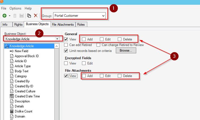This screenshot has height=120, width=200.
Task: Click the Body Text field icon
Action: (x=12, y=71)
